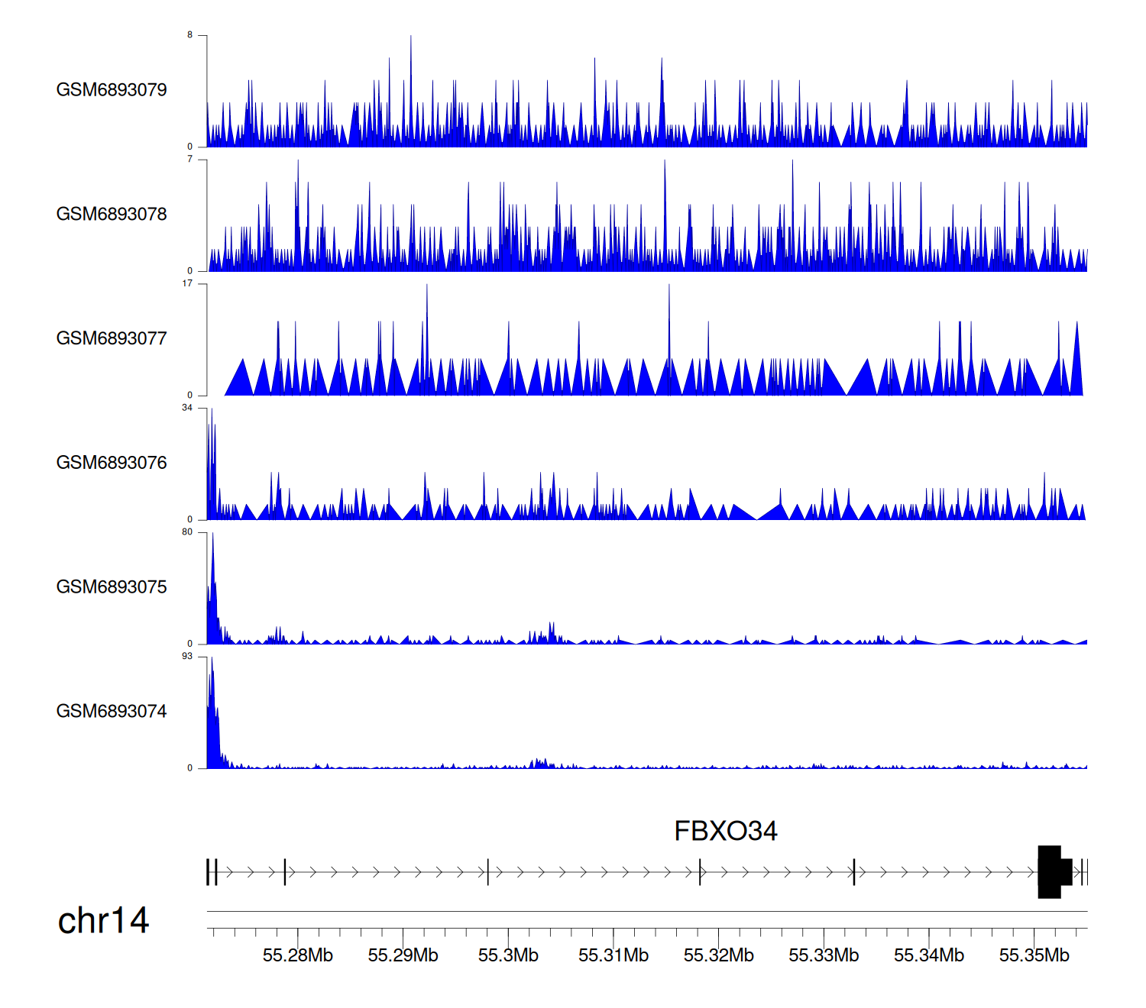1146x1008 pixels.
Task: Click the 55.29Mb axis position label
Action: pos(403,955)
